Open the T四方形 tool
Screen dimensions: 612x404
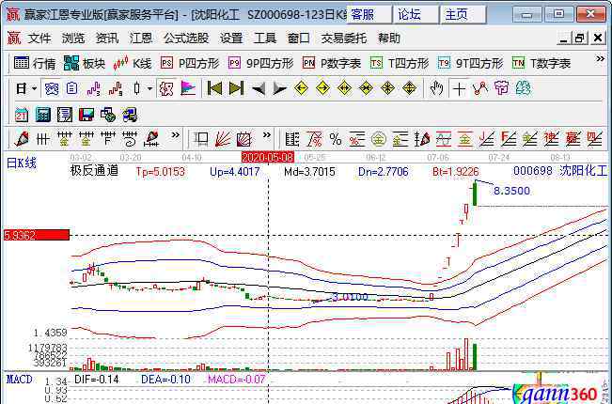(400, 63)
